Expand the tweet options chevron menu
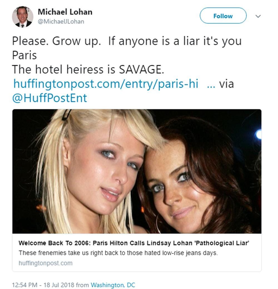278x289 pixels. click(258, 16)
